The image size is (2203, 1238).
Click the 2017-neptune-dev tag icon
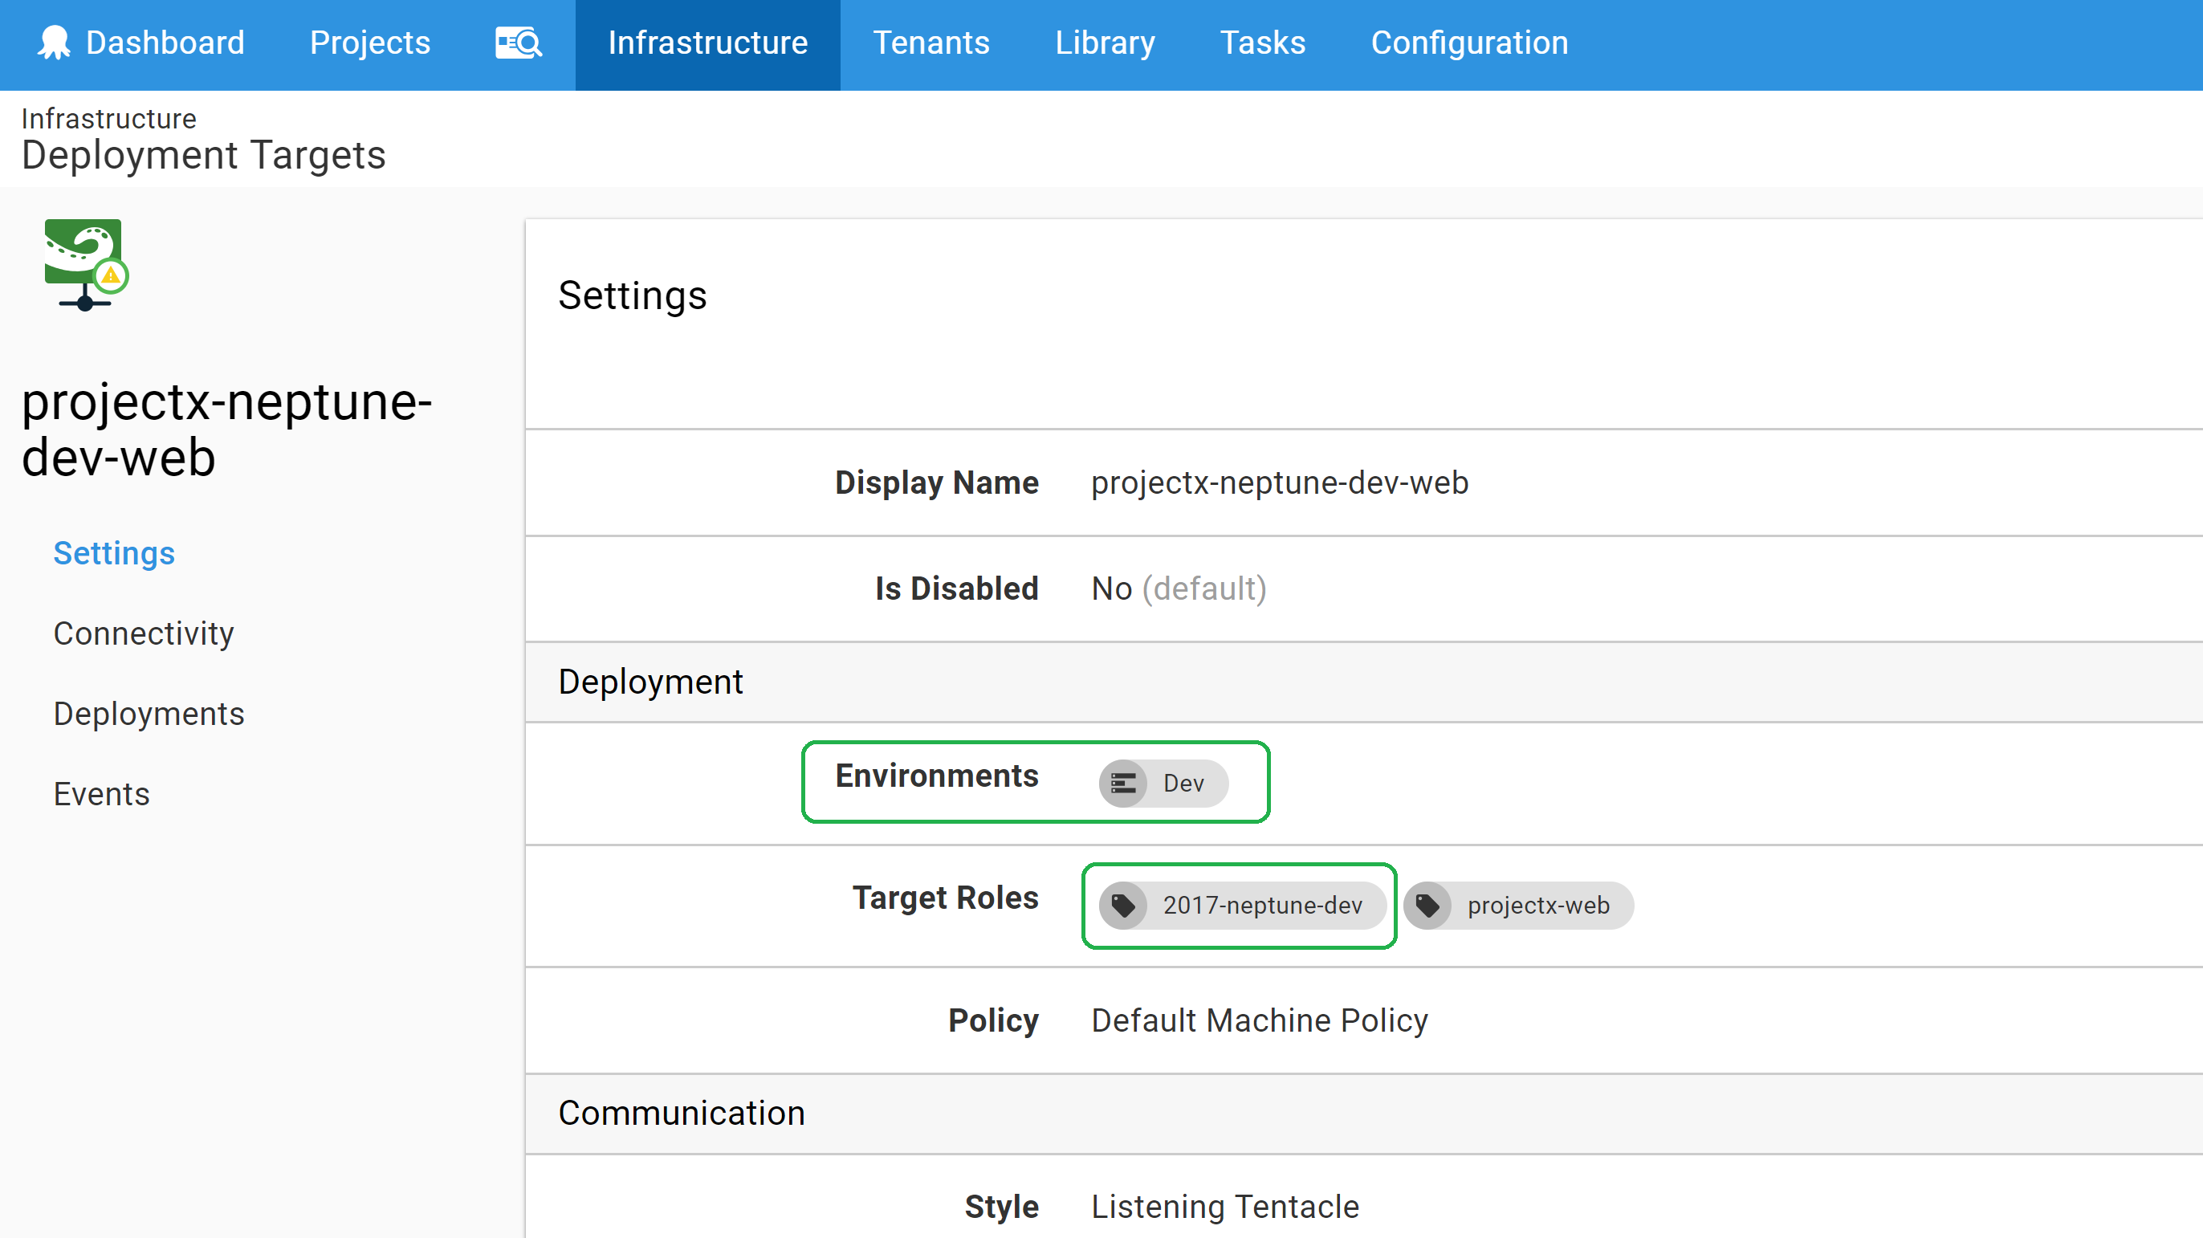point(1123,906)
